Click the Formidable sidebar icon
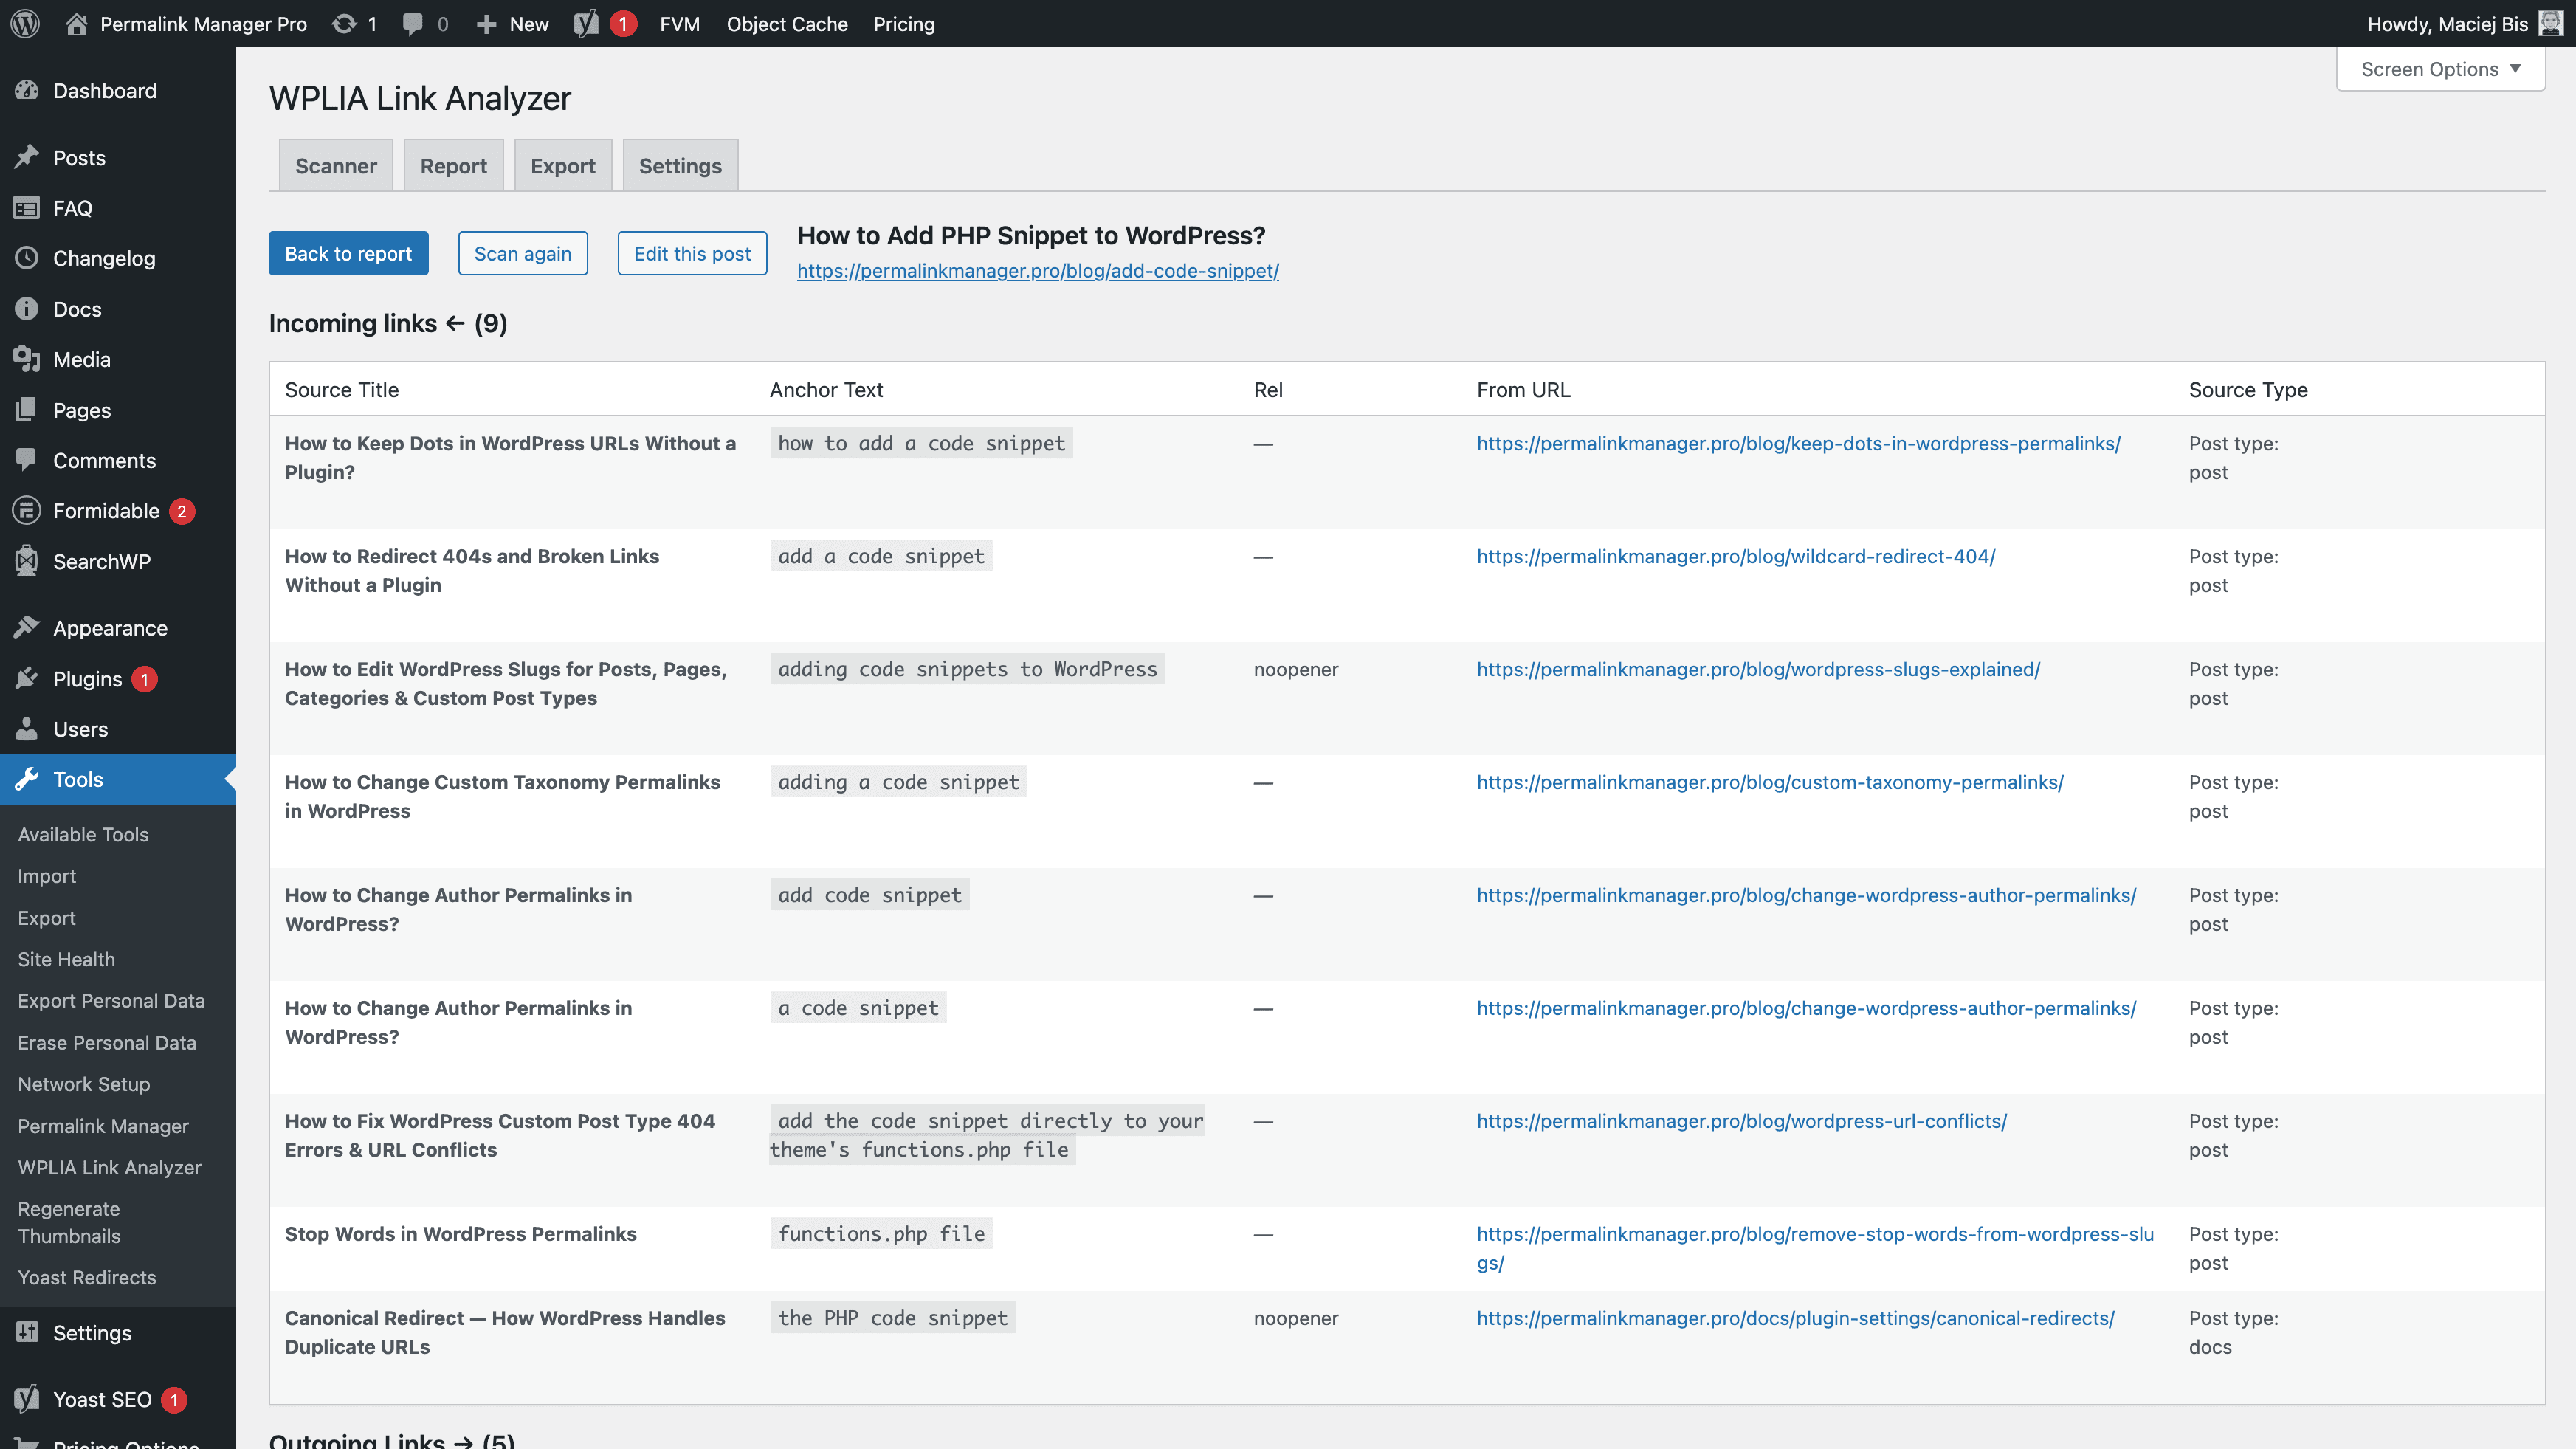Viewport: 2576px width, 1449px height. [x=27, y=511]
